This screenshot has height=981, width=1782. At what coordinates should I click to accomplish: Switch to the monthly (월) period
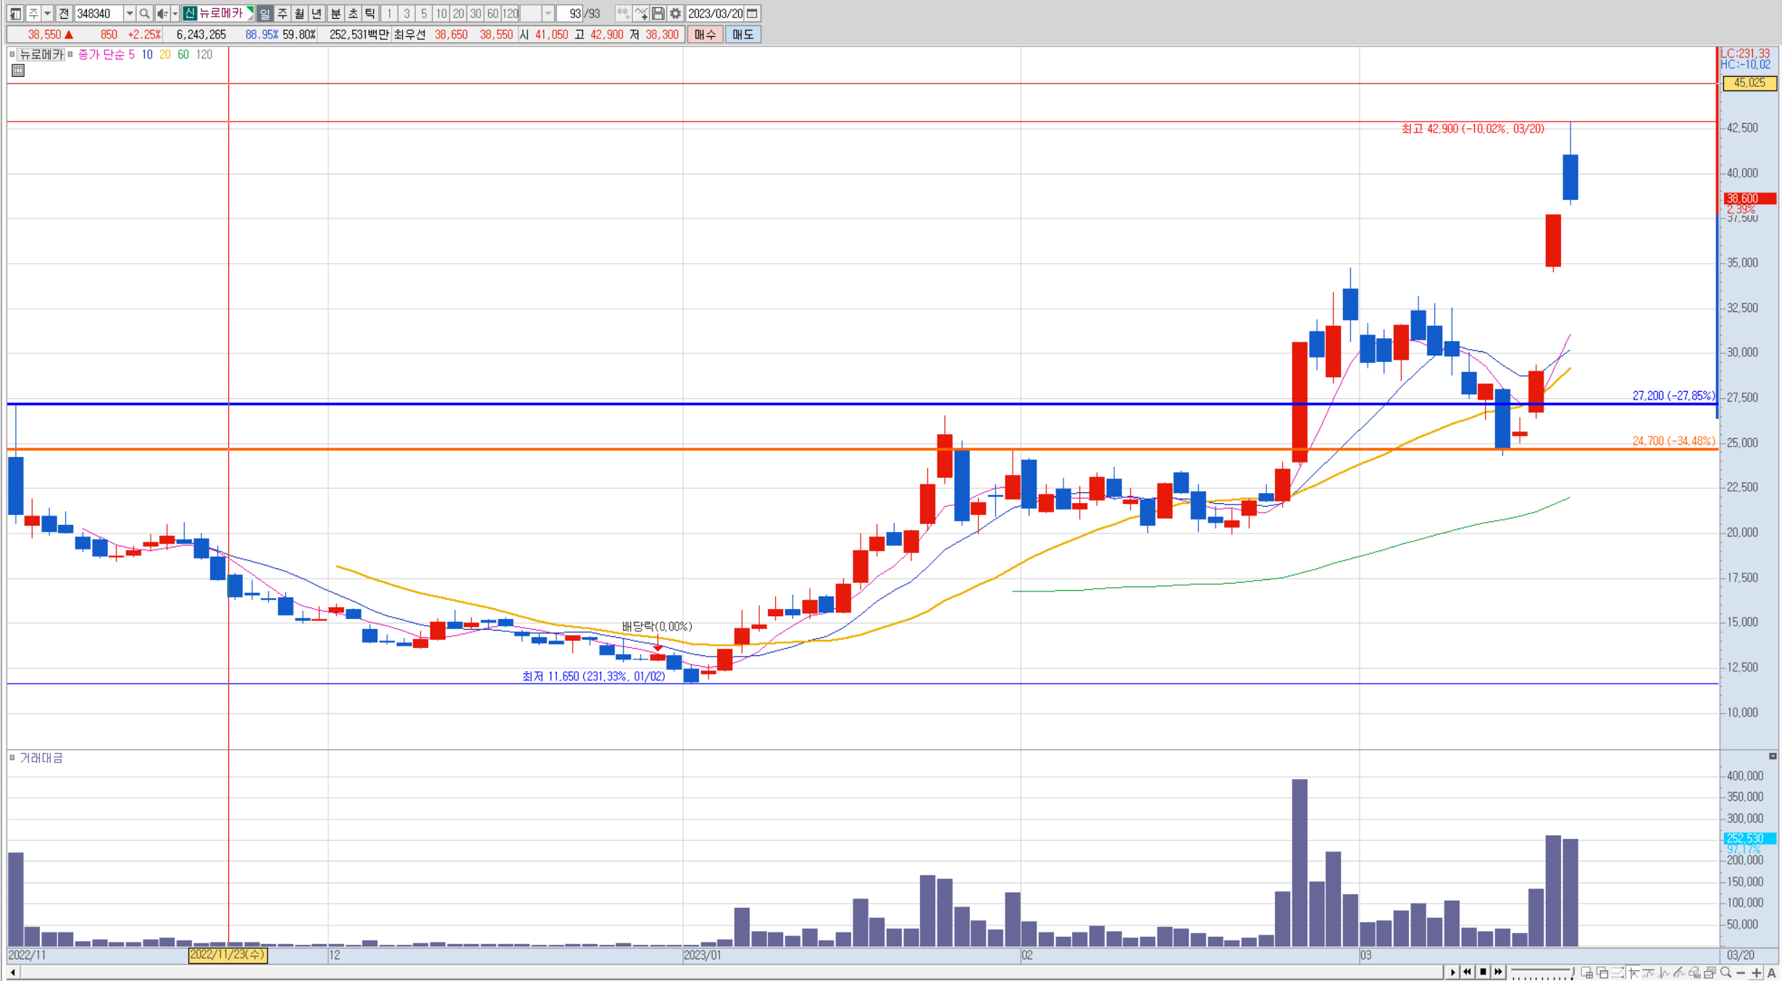tap(299, 14)
